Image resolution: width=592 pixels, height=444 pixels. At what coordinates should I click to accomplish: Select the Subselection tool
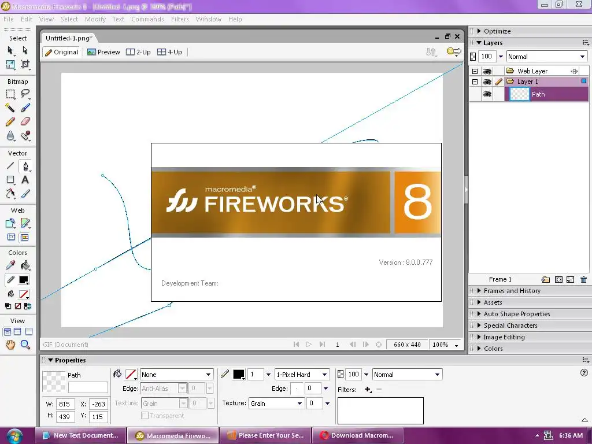coord(25,51)
